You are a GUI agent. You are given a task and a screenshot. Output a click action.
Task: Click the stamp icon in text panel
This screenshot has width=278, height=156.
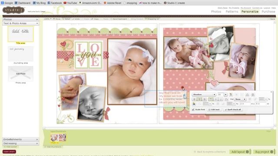click(x=247, y=94)
